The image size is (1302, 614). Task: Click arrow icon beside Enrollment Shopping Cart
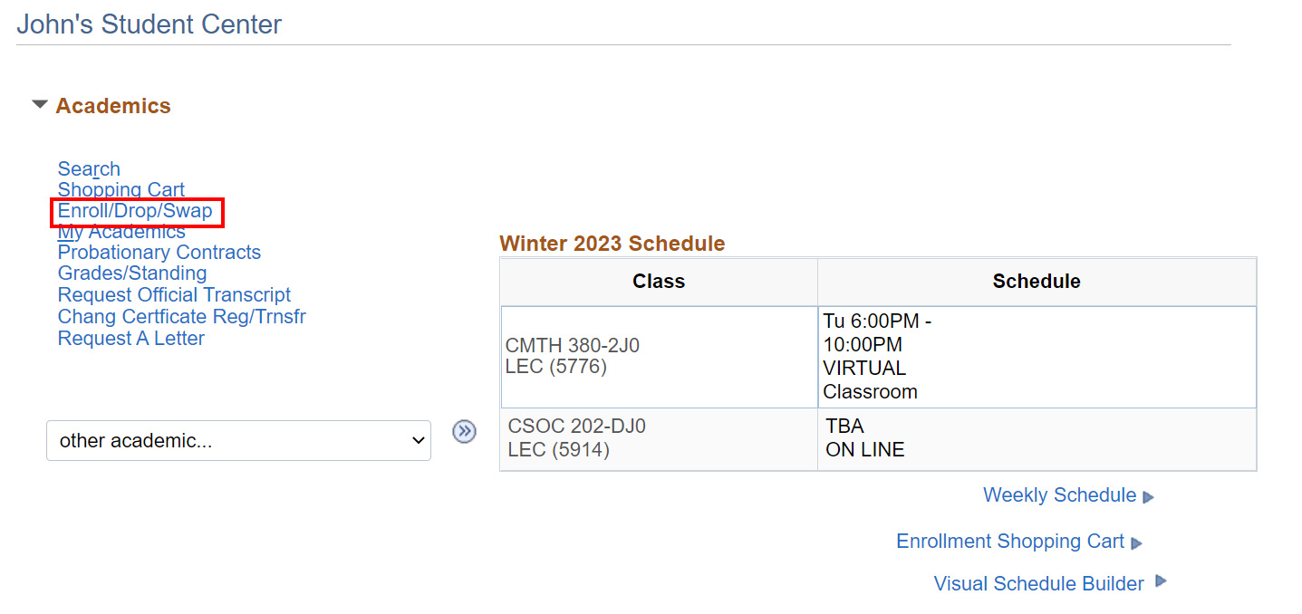[x=1136, y=543]
